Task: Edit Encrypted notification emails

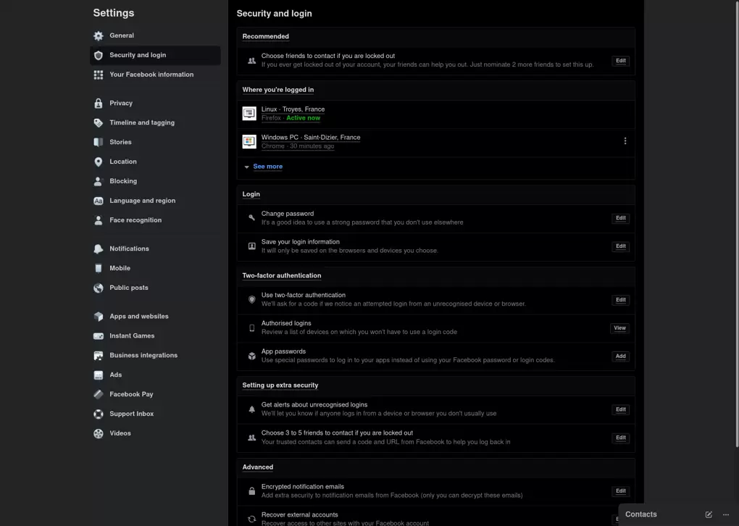Action: pyautogui.click(x=621, y=491)
